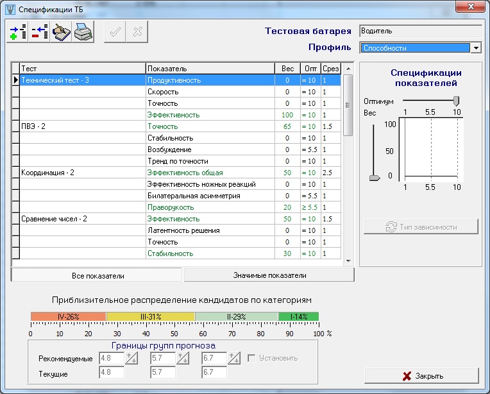The height and width of the screenshot is (394, 490).
Task: Switch to the Все показатели tab
Action: pos(97,275)
